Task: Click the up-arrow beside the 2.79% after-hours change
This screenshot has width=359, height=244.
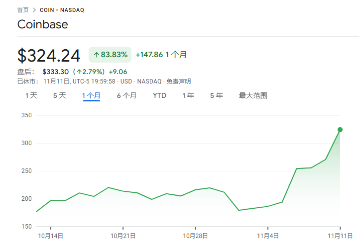Action: 79,72
